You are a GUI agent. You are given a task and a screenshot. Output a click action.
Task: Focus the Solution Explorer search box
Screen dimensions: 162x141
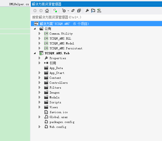coord(96,17)
